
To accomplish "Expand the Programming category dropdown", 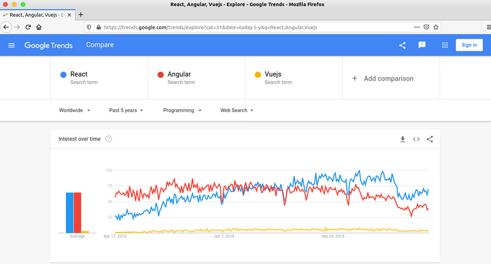I will 182,110.
